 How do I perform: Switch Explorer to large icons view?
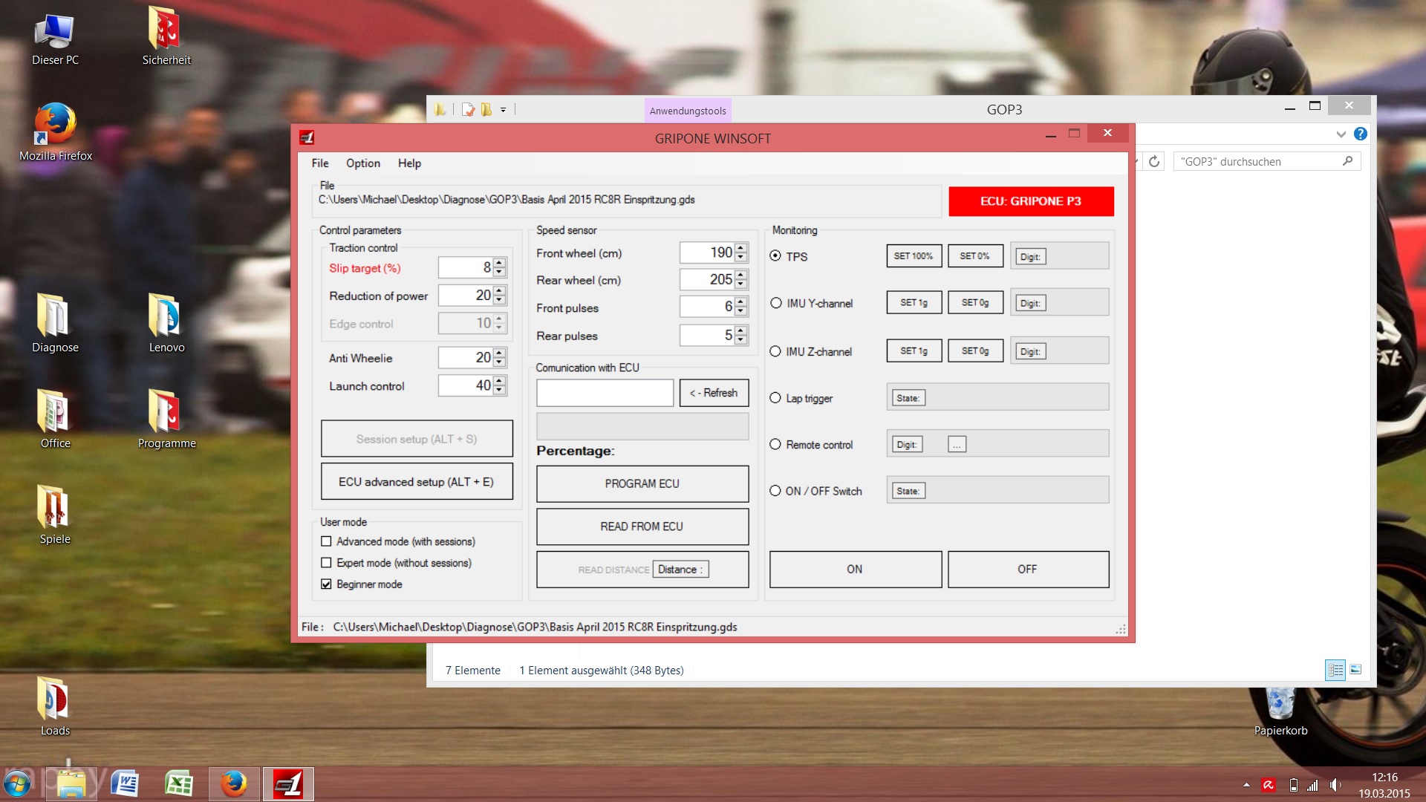pyautogui.click(x=1355, y=670)
